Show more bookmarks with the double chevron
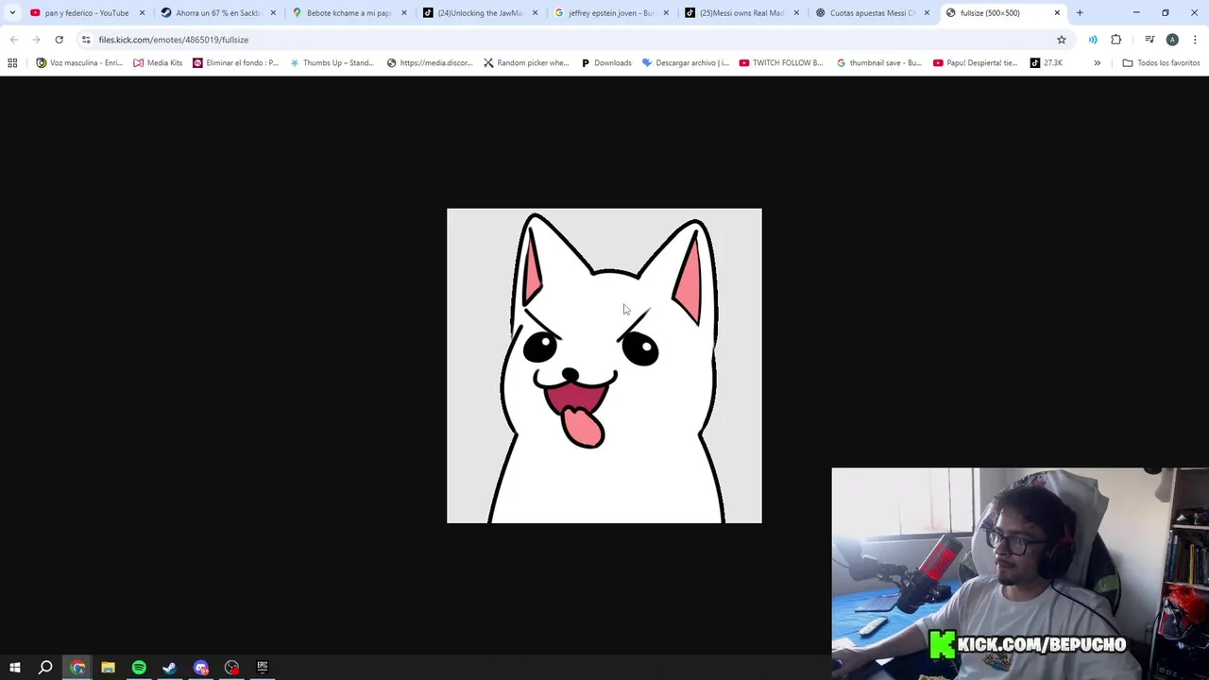Screen dimensions: 1209x680 point(1097,62)
